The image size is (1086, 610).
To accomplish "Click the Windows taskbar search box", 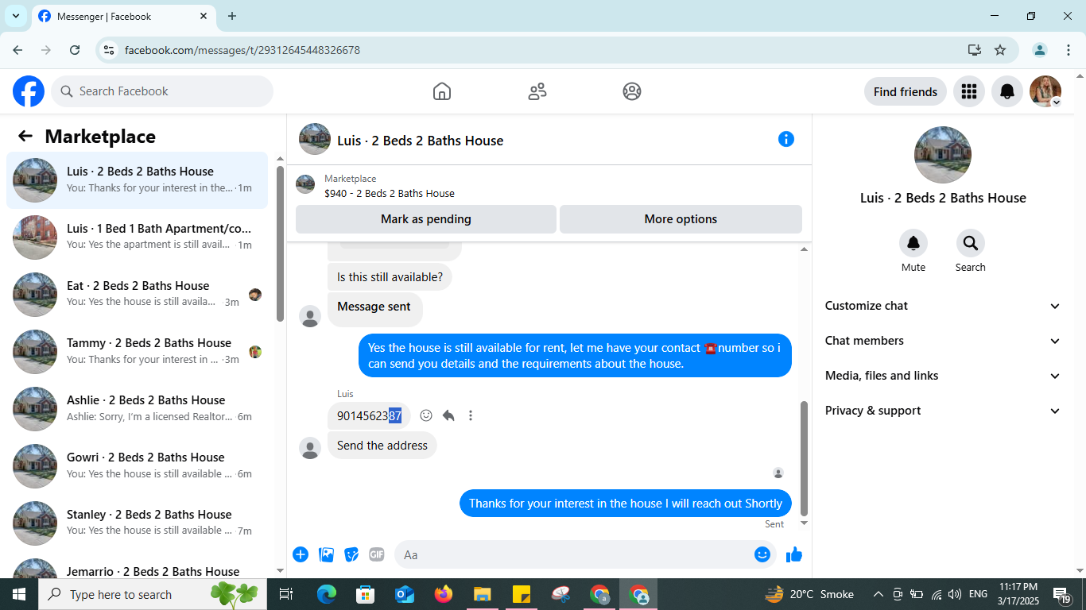I will pos(153,594).
